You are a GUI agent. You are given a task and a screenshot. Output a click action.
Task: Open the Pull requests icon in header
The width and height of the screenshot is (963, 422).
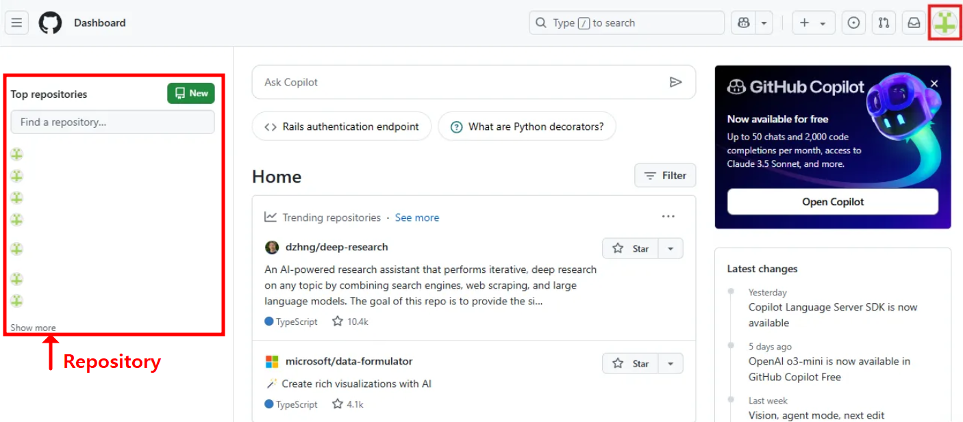[884, 23]
